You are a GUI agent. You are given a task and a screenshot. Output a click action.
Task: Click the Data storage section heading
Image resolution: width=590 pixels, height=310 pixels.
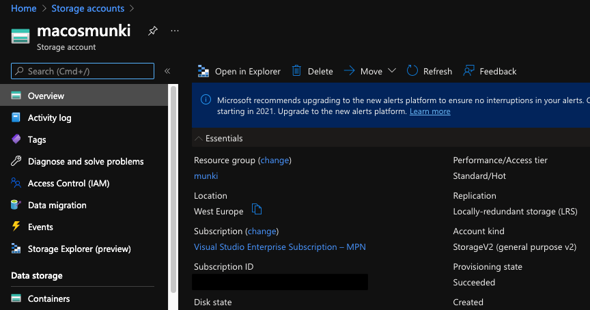click(37, 275)
